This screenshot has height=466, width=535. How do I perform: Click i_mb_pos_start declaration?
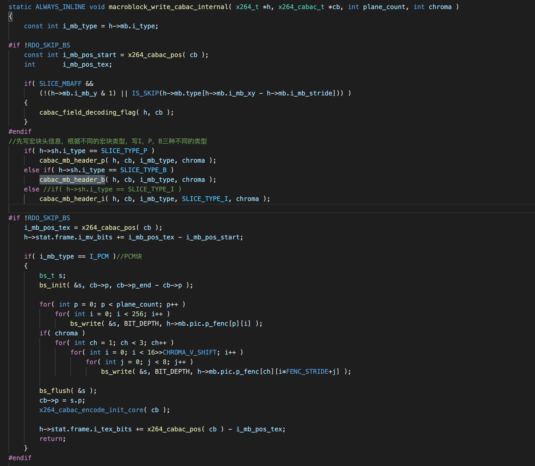pyautogui.click(x=90, y=55)
